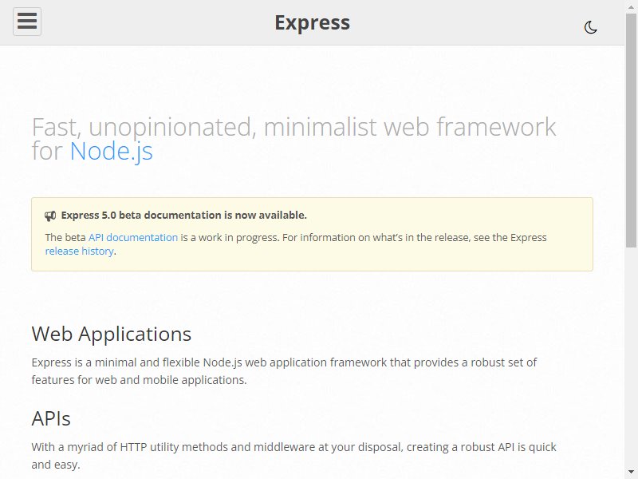Click the empty scrollbar track below thumb
This screenshot has width=638, height=479.
pyautogui.click(x=631, y=356)
